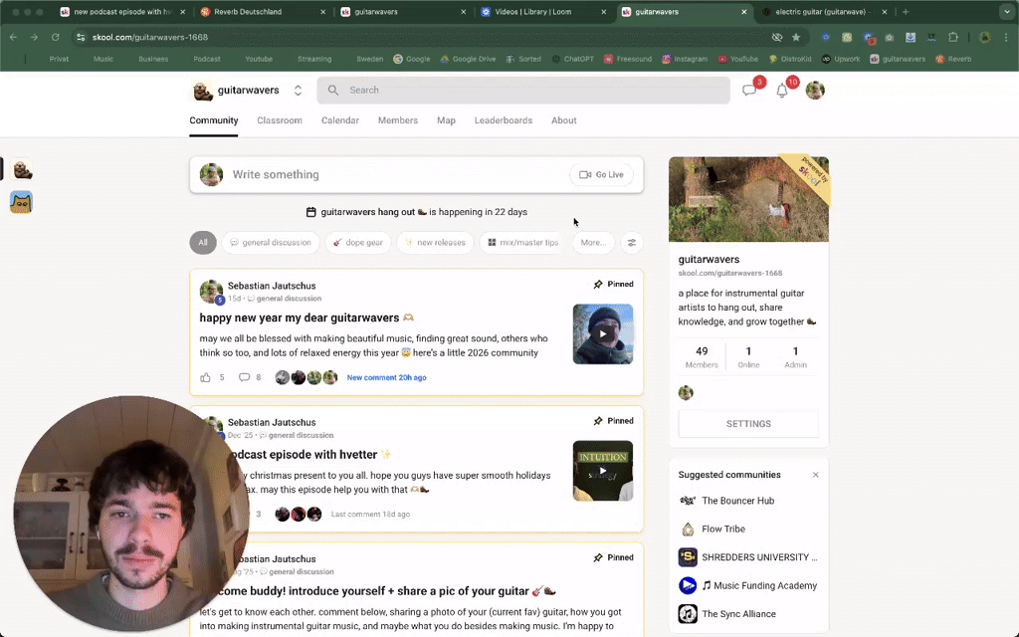The height and width of the screenshot is (637, 1019).
Task: Start a stream with Go Live
Action: click(601, 174)
